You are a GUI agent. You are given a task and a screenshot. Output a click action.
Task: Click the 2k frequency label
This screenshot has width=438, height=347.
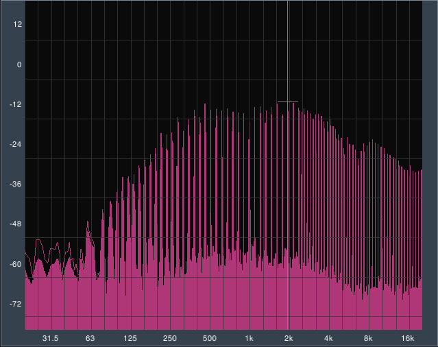click(x=289, y=338)
